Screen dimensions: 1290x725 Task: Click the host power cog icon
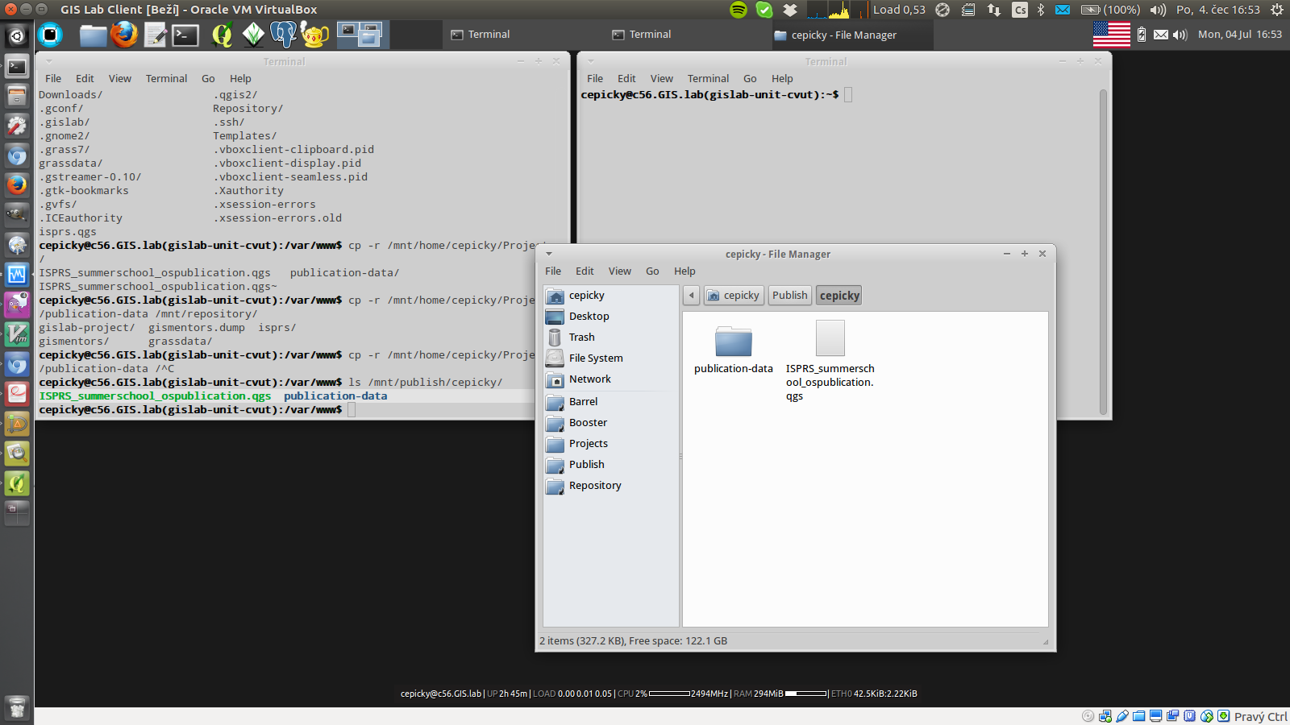click(x=1277, y=10)
